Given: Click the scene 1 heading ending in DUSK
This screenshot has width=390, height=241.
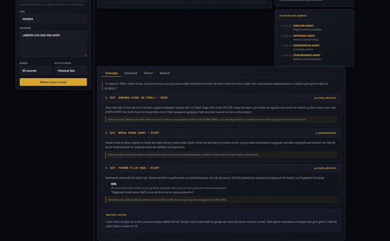Looking at the screenshot, I should (136, 97).
